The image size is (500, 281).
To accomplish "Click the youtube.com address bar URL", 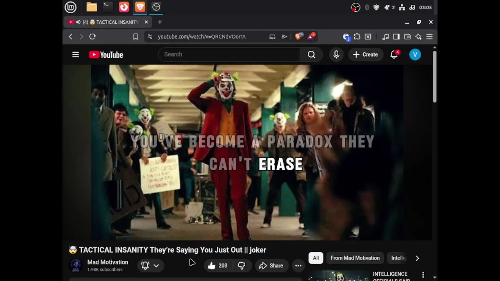I will [x=202, y=37].
